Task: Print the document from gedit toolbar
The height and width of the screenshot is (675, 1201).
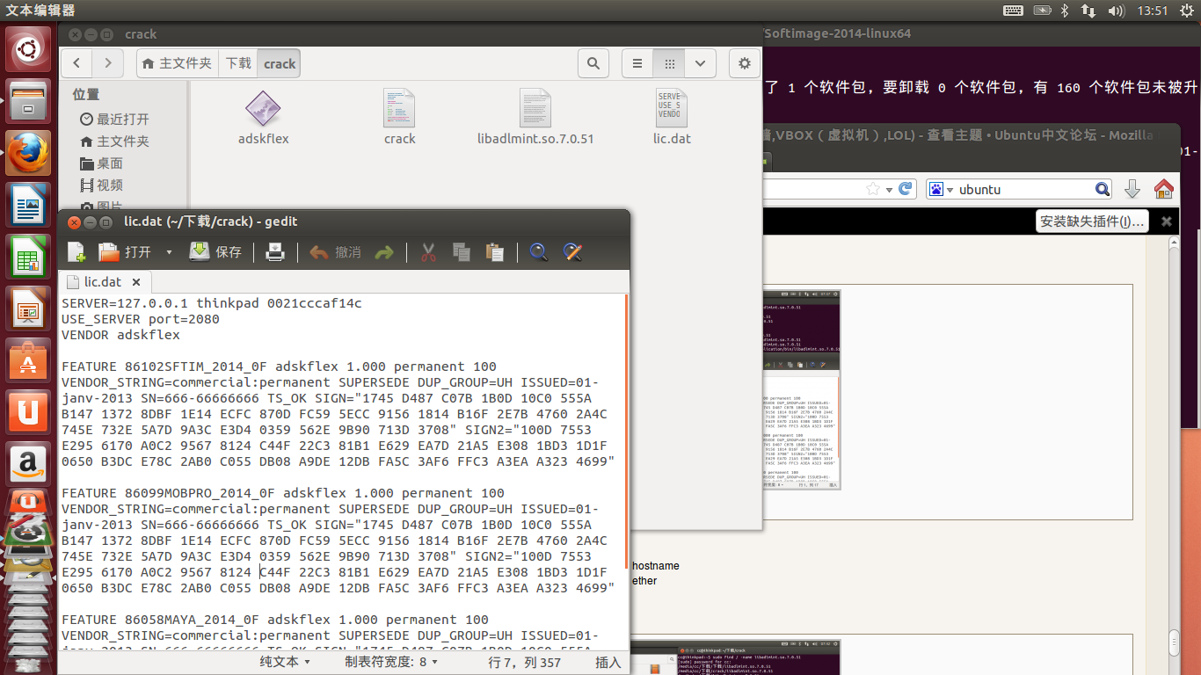Action: coord(275,252)
